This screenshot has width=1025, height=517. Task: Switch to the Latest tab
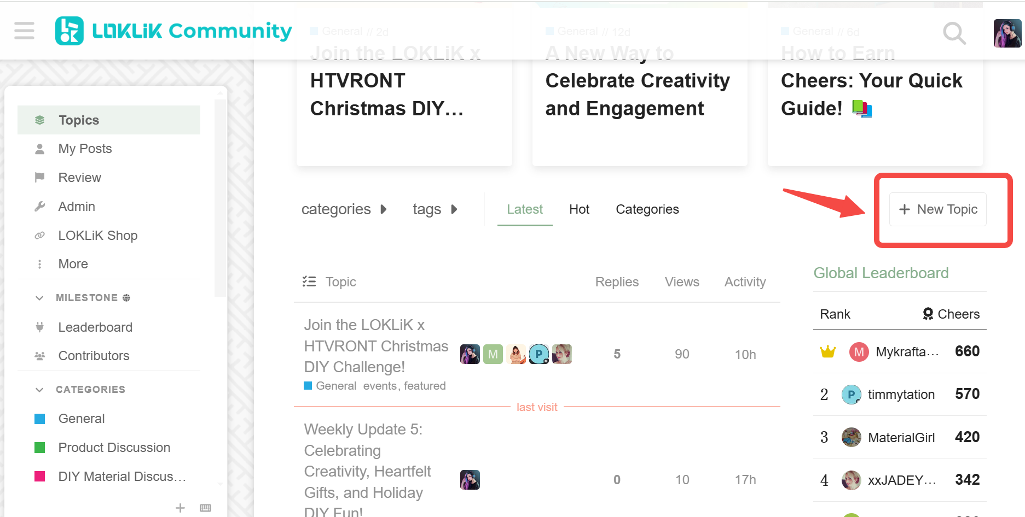pos(525,209)
